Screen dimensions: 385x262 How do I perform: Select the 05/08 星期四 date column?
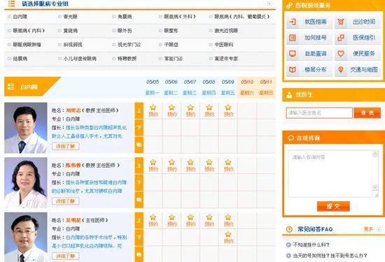click(x=209, y=87)
